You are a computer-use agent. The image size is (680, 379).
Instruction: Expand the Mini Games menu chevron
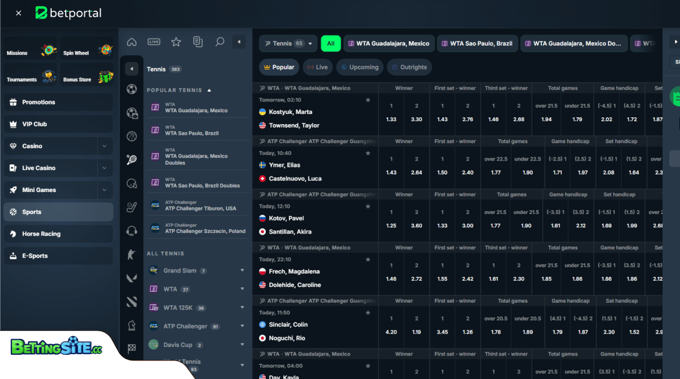[x=105, y=190]
